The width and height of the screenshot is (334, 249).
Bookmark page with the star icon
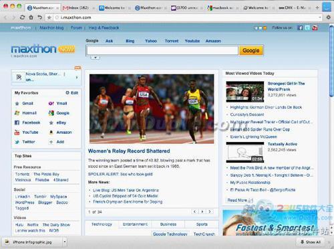pyautogui.click(x=49, y=17)
